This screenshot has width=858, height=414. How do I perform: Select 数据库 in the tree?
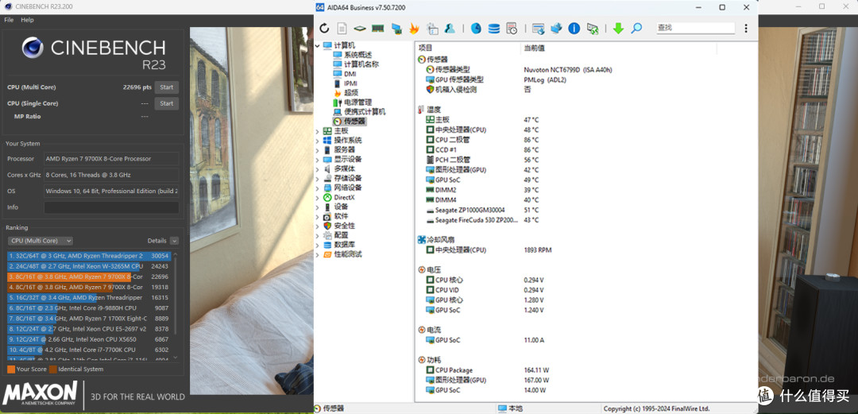click(344, 245)
